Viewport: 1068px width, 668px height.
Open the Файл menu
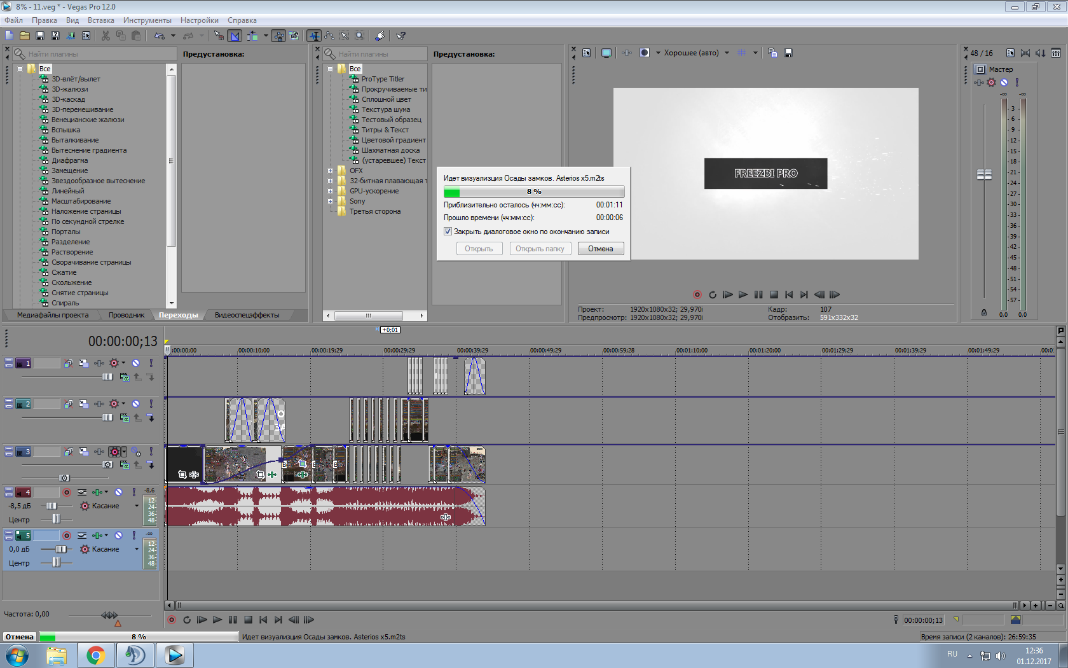click(13, 20)
